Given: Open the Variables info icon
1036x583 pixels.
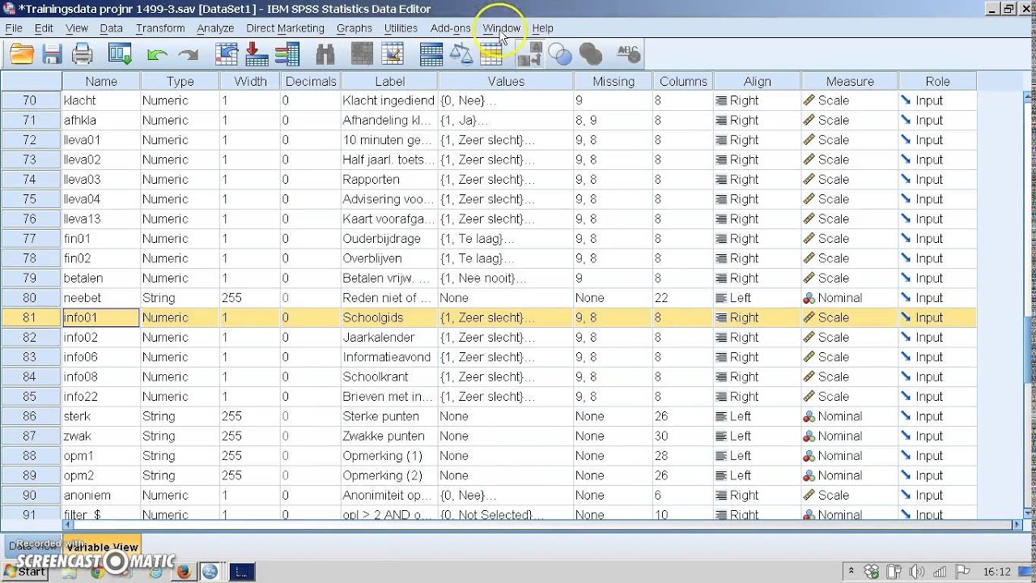Looking at the screenshot, I should [x=287, y=54].
